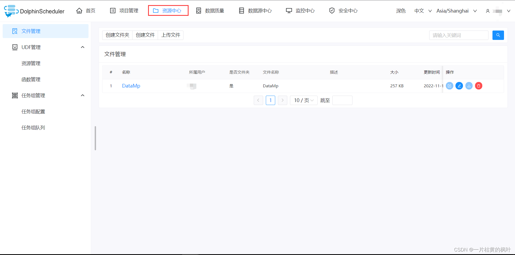Click the 大小 column header
Screen dimensions: 515x255
(394, 72)
